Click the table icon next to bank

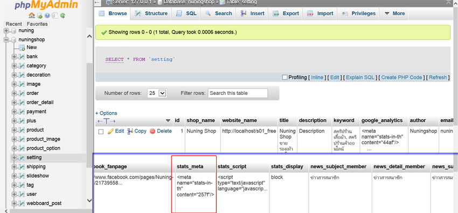22,57
